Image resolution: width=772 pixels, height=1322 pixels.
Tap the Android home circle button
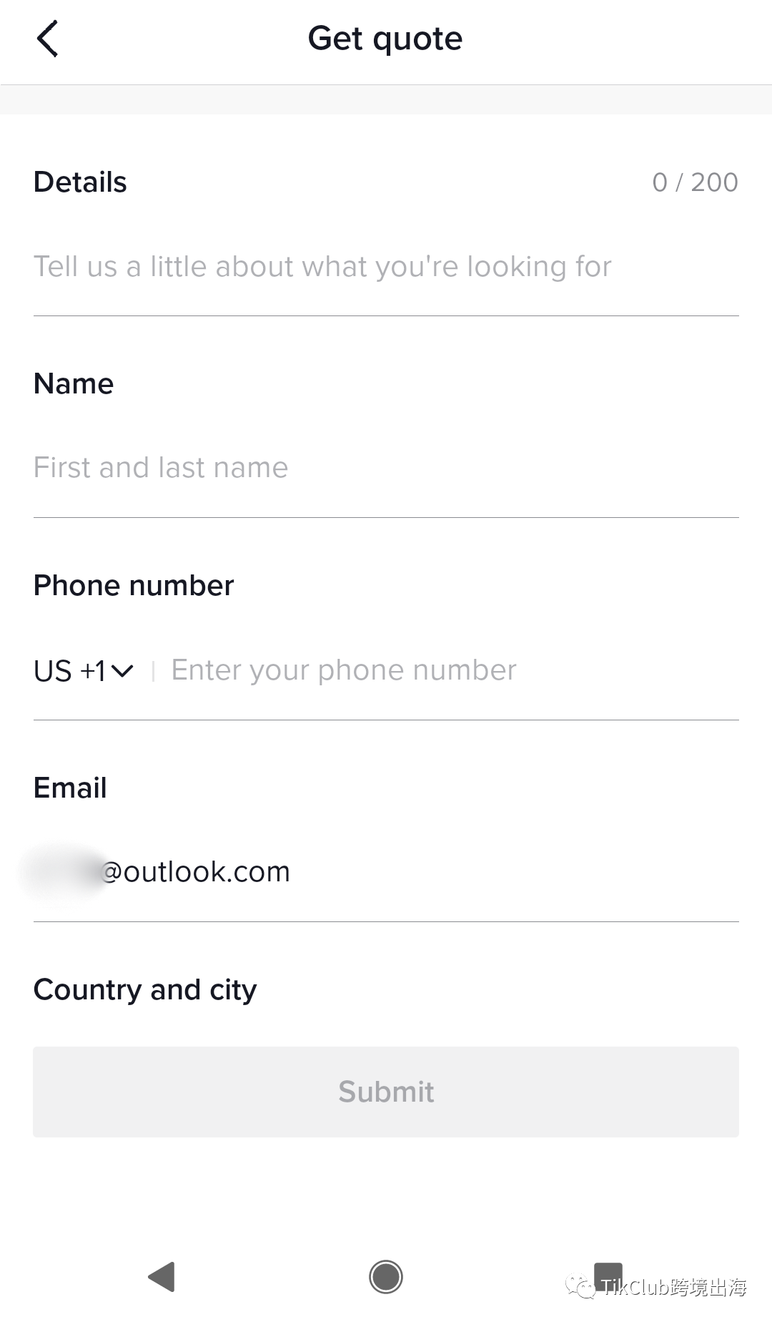(x=386, y=1277)
